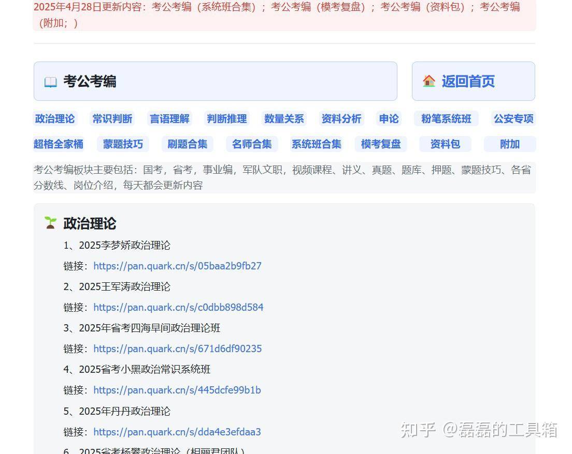The height and width of the screenshot is (454, 572).
Task: Click the sprout icon beside 政治理论 heading
Action: point(50,223)
